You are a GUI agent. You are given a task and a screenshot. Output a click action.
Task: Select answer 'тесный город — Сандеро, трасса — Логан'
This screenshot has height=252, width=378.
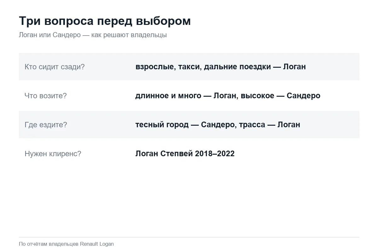(x=218, y=125)
